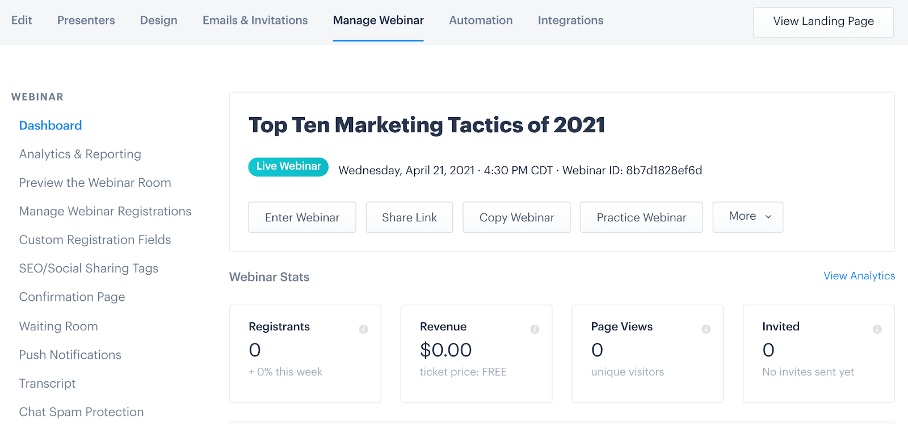Click the Live Webinar badge
The height and width of the screenshot is (424, 908).
coord(288,167)
